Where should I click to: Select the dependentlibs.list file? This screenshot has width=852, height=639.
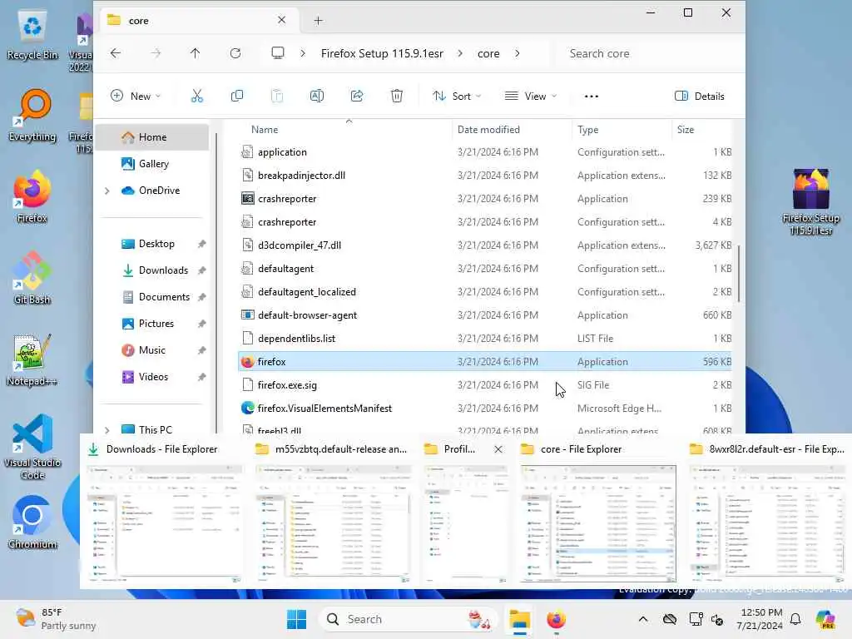pos(485,339)
